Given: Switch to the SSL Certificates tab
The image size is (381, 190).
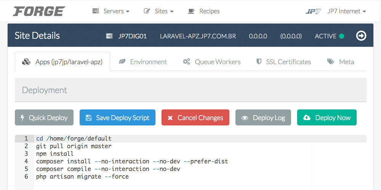Looking at the screenshot, I should tap(283, 62).
